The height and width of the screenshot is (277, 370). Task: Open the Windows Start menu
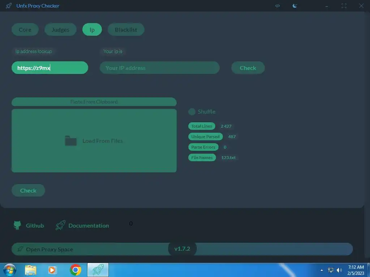tap(9, 270)
